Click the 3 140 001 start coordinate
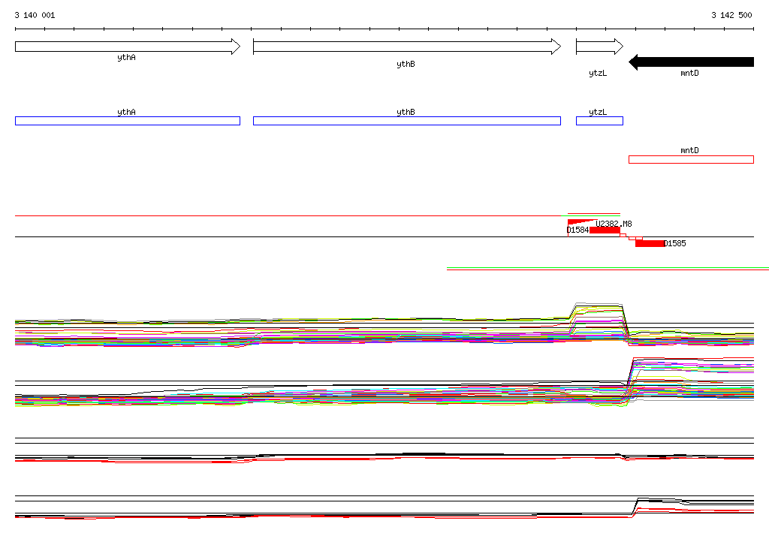 [35, 15]
